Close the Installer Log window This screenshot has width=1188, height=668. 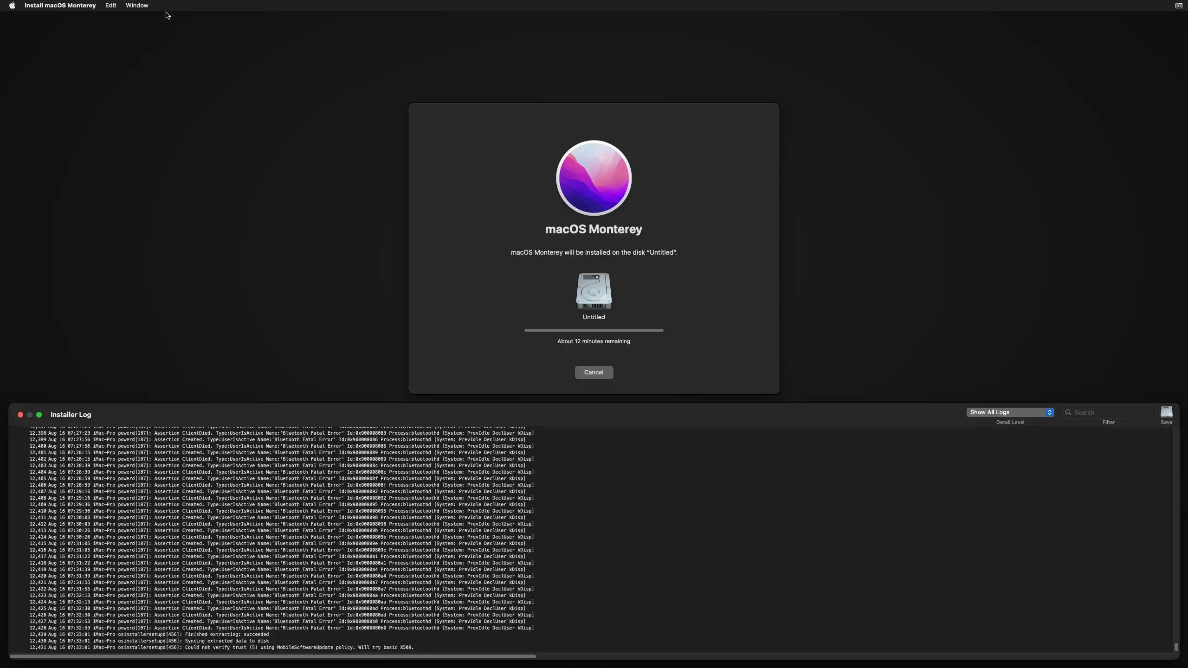click(x=20, y=415)
